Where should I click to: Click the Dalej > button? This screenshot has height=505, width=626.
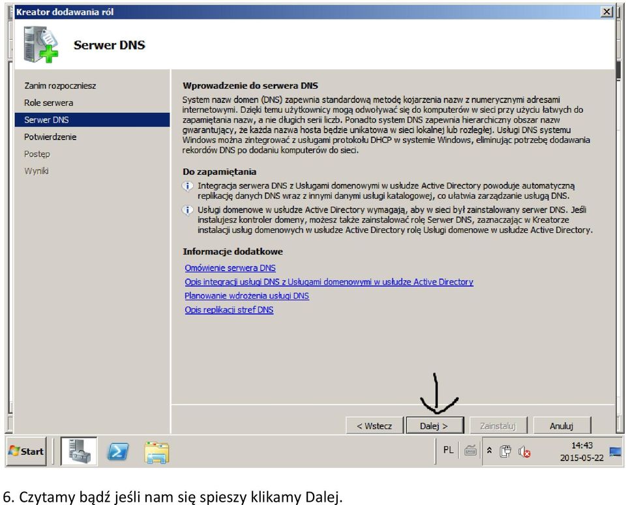click(435, 426)
